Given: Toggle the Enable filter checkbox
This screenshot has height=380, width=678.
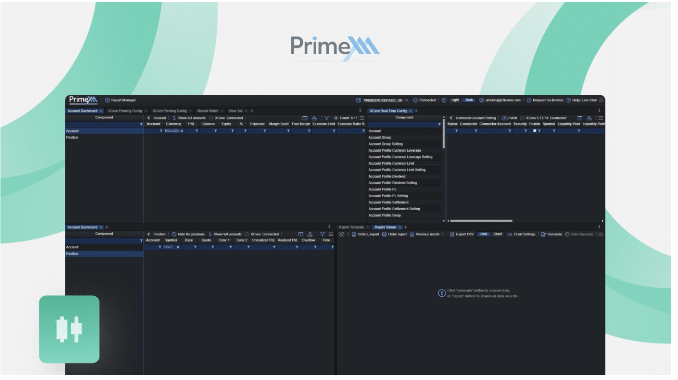Looking at the screenshot, I should tap(535, 131).
